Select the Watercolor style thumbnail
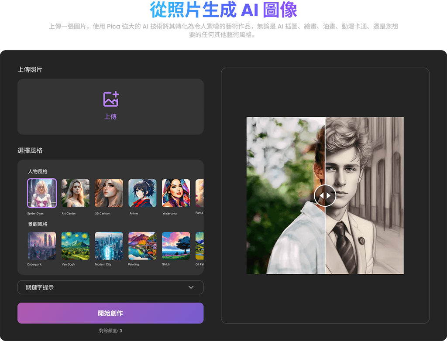Viewport: 447px width, 341px height. coord(176,193)
